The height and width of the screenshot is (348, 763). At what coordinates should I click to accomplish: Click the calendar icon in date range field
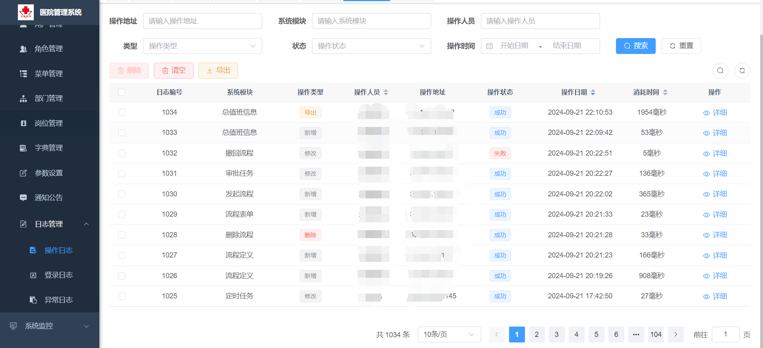pos(490,46)
